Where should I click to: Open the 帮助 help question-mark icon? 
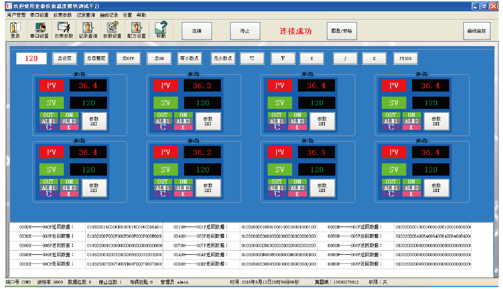161,30
